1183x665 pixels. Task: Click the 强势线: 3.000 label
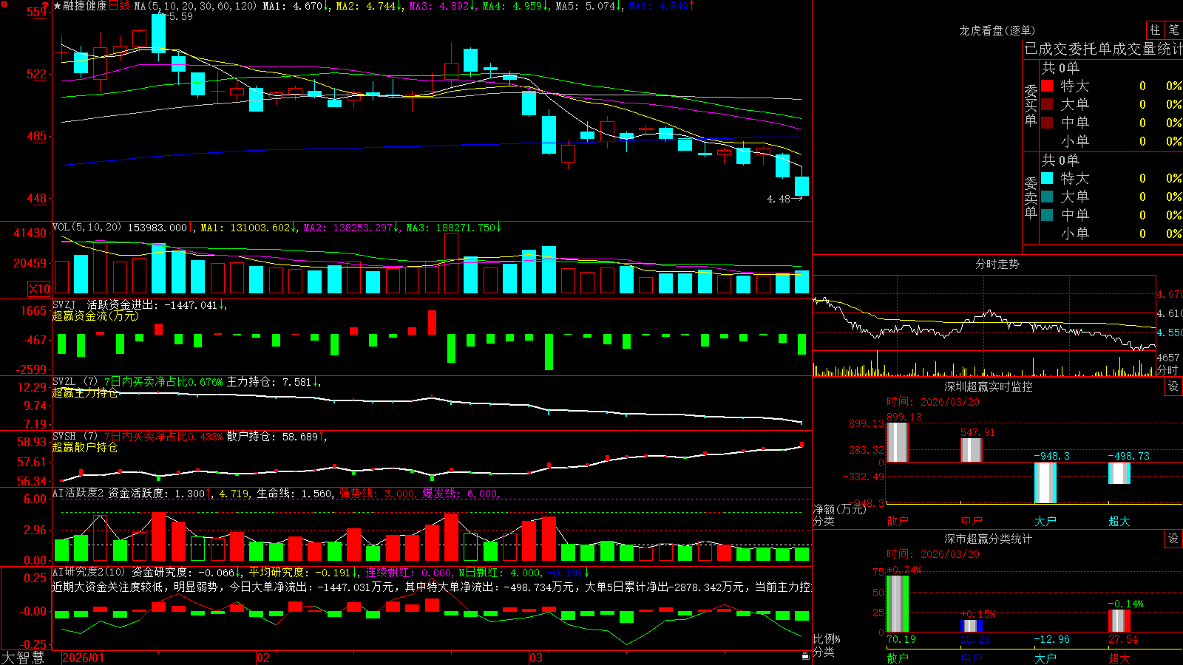tap(377, 494)
